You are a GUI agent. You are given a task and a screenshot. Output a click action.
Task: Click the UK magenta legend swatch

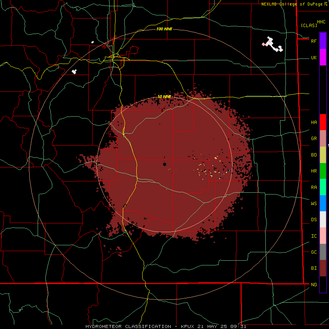(x=323, y=57)
